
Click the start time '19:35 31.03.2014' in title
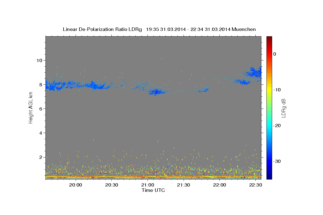(x=166, y=29)
